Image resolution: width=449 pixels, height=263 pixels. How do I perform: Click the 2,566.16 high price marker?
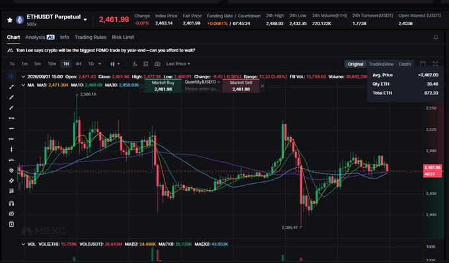point(88,94)
